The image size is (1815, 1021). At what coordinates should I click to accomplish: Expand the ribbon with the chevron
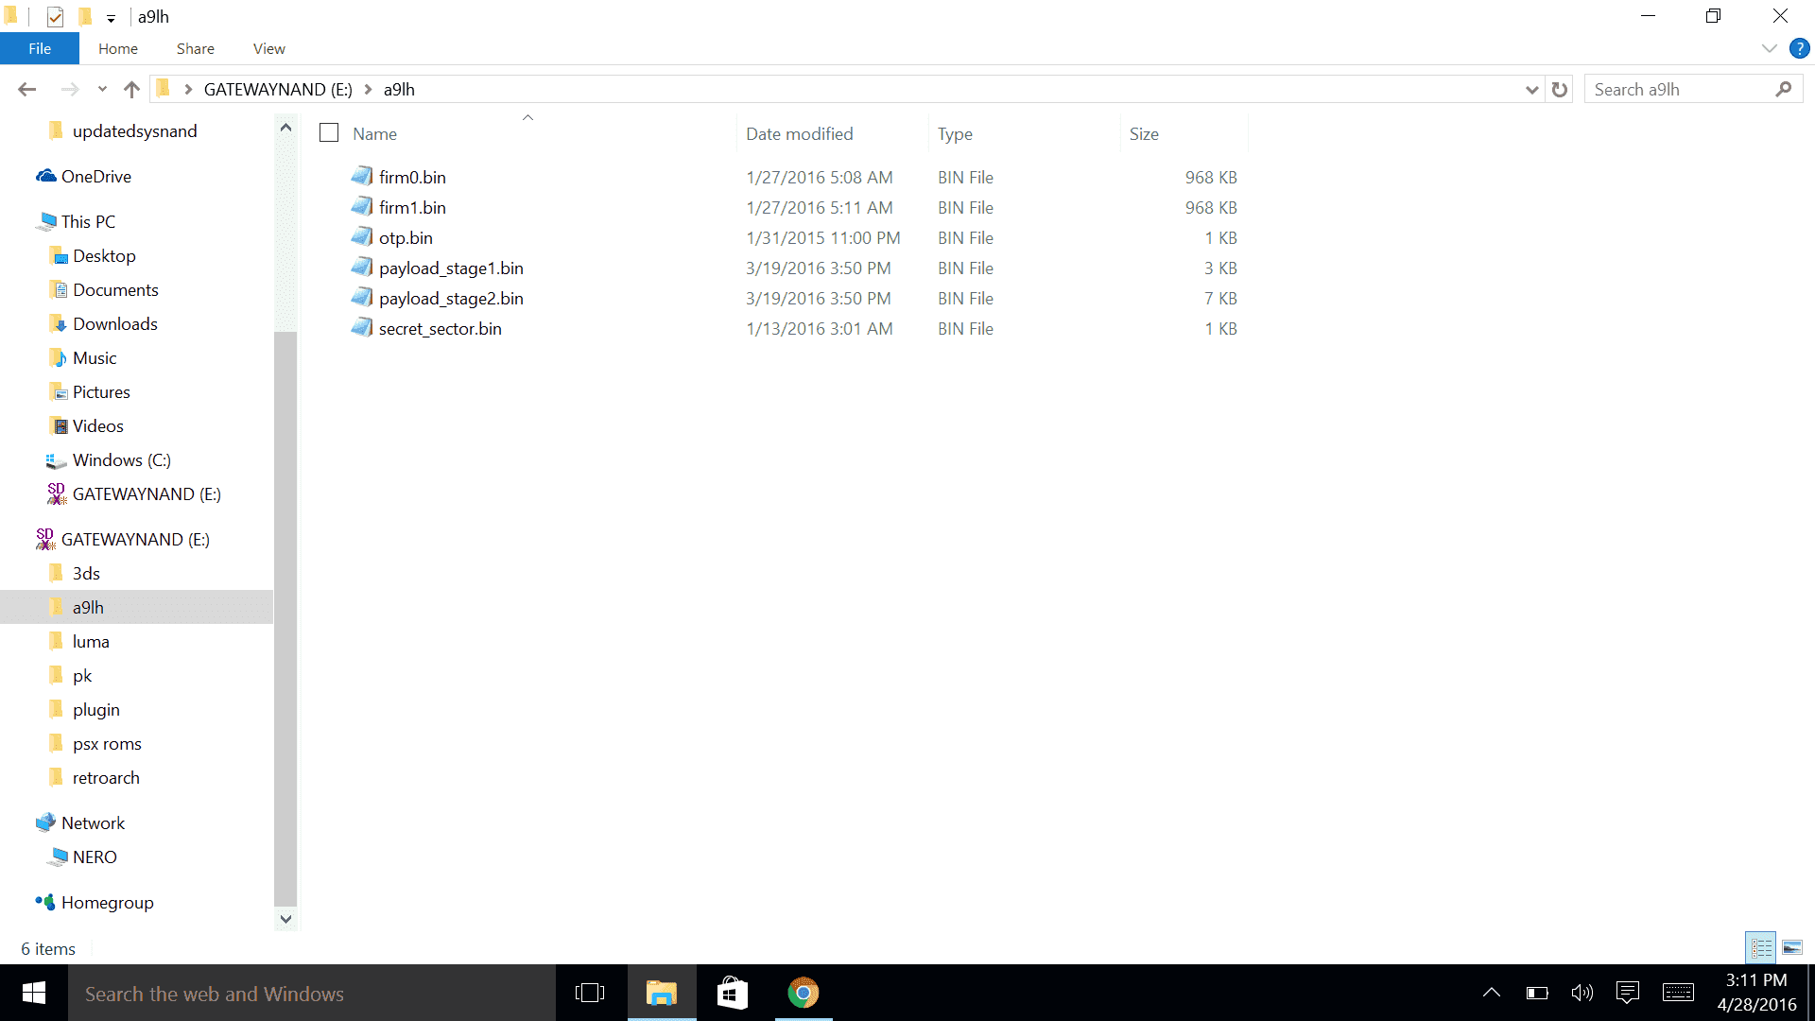pyautogui.click(x=1769, y=48)
